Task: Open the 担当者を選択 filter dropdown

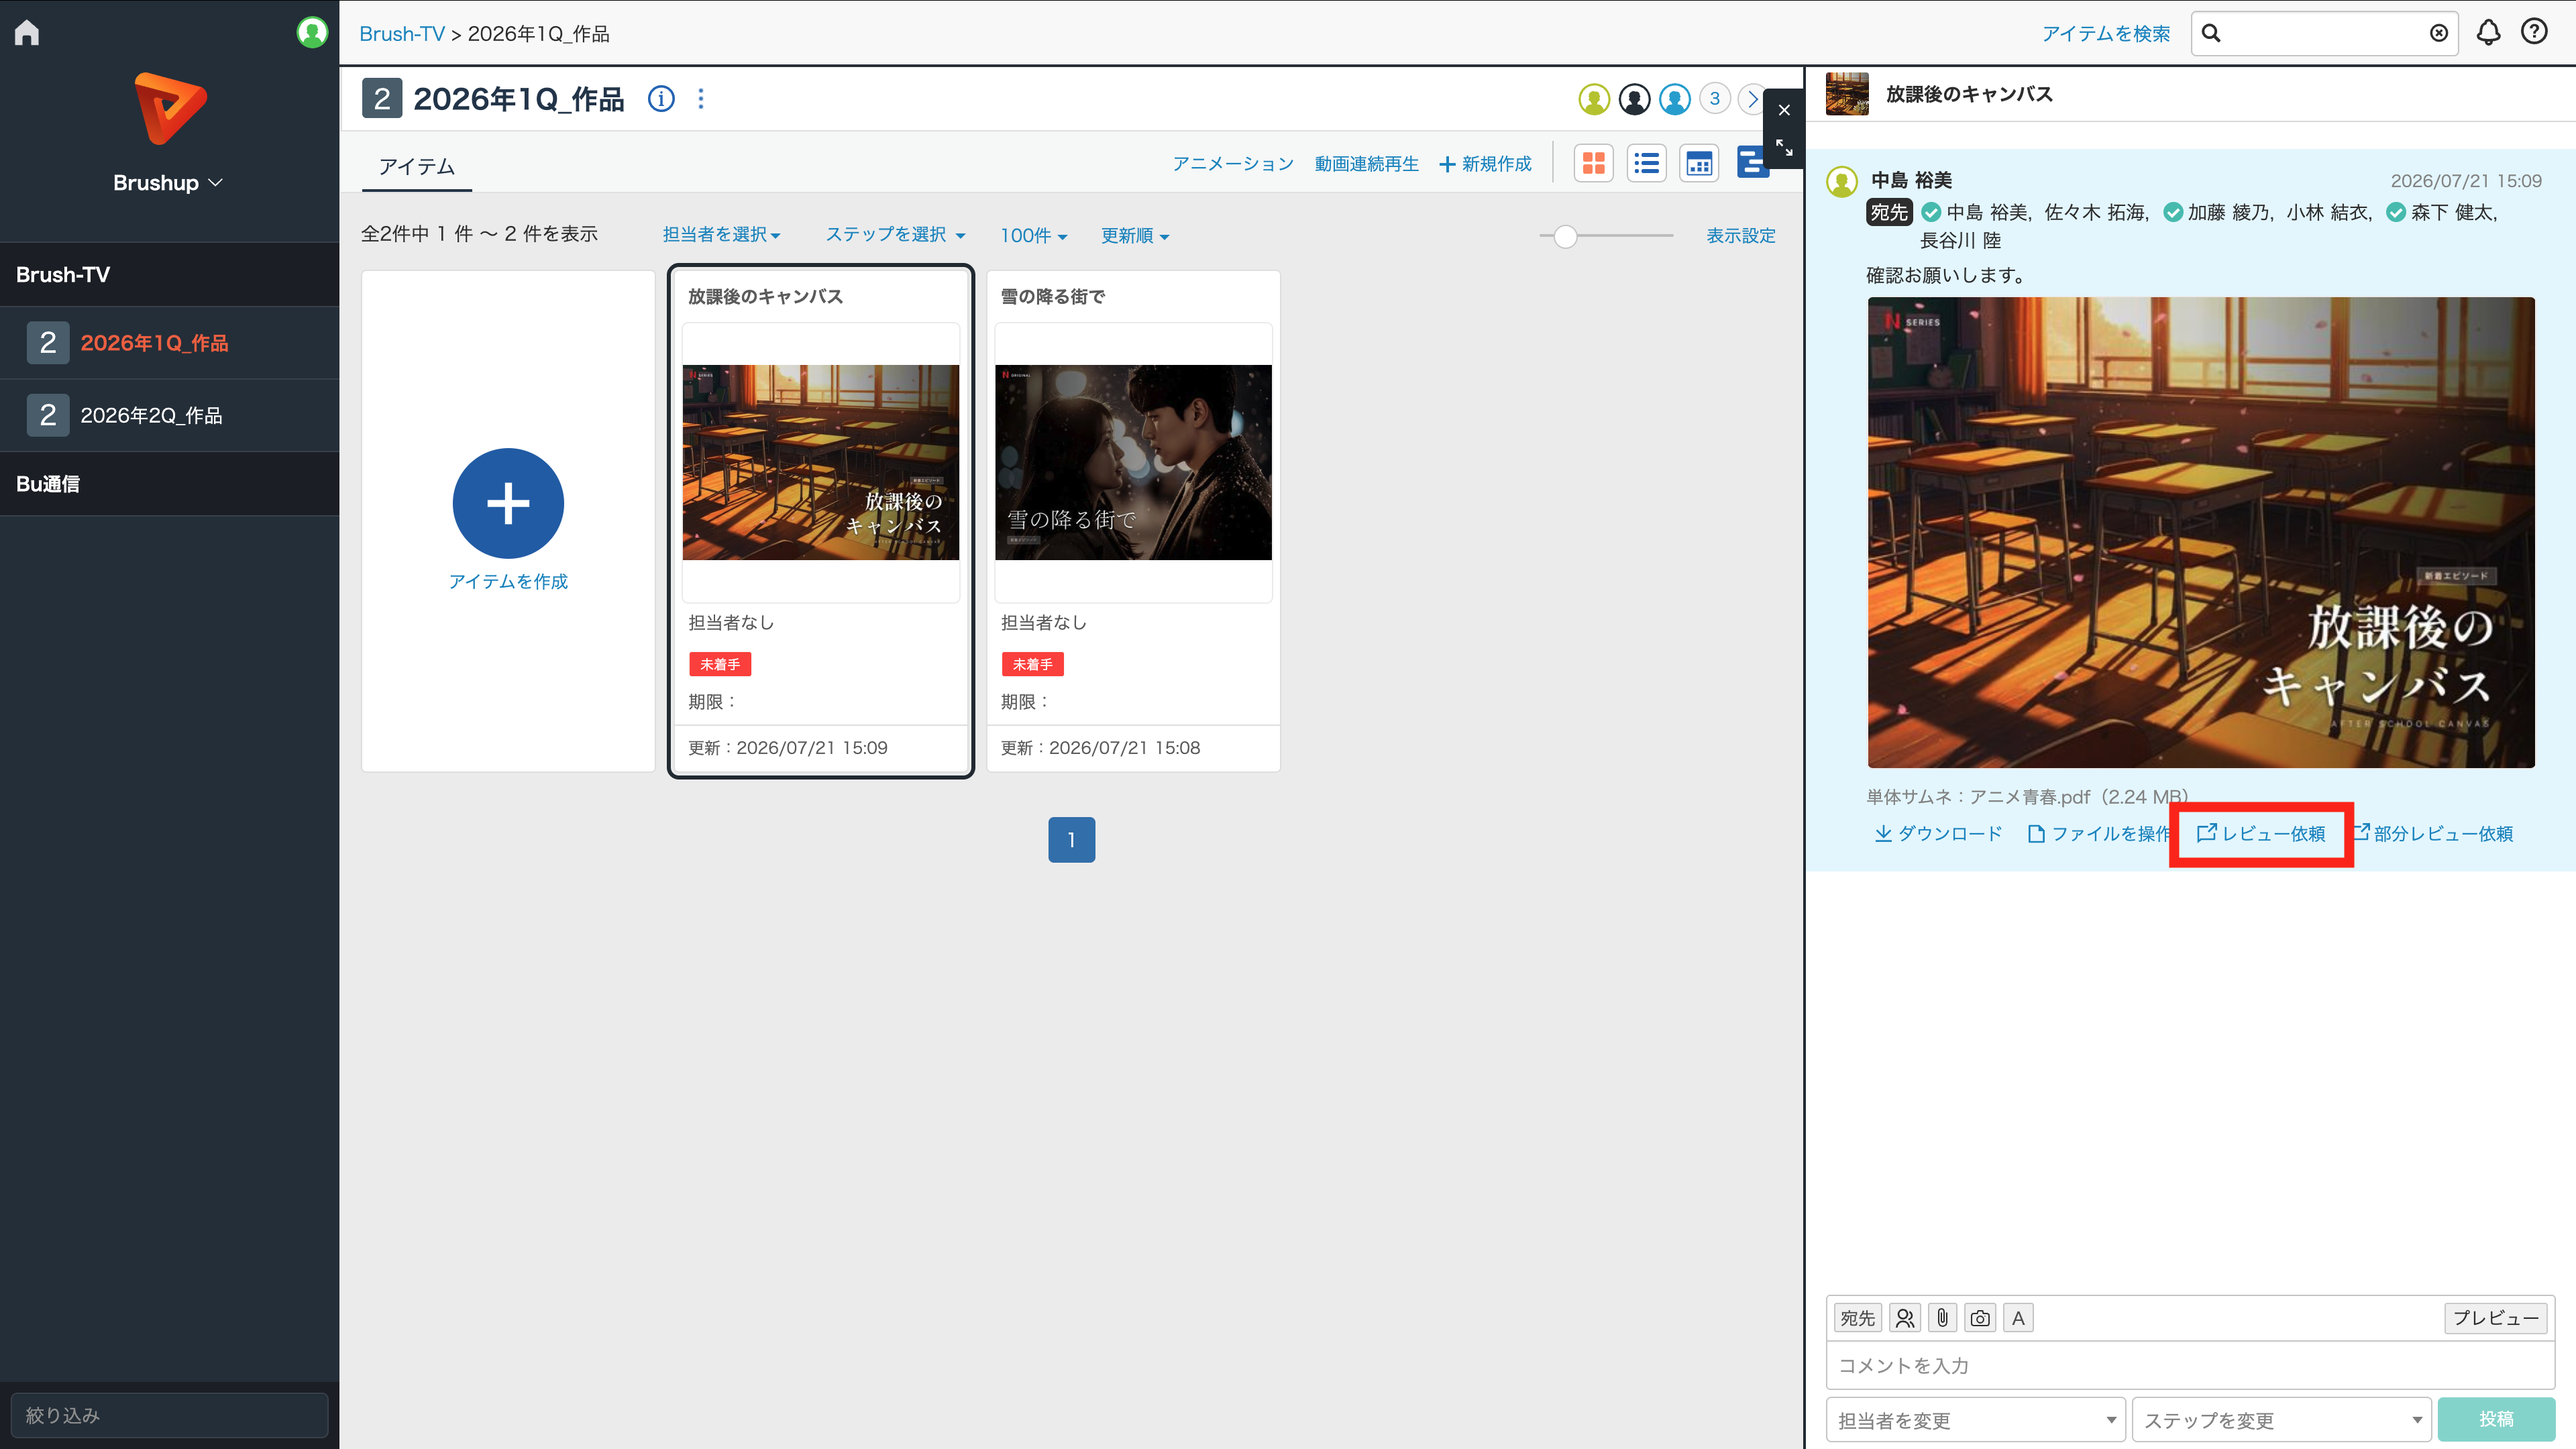Action: coord(721,235)
